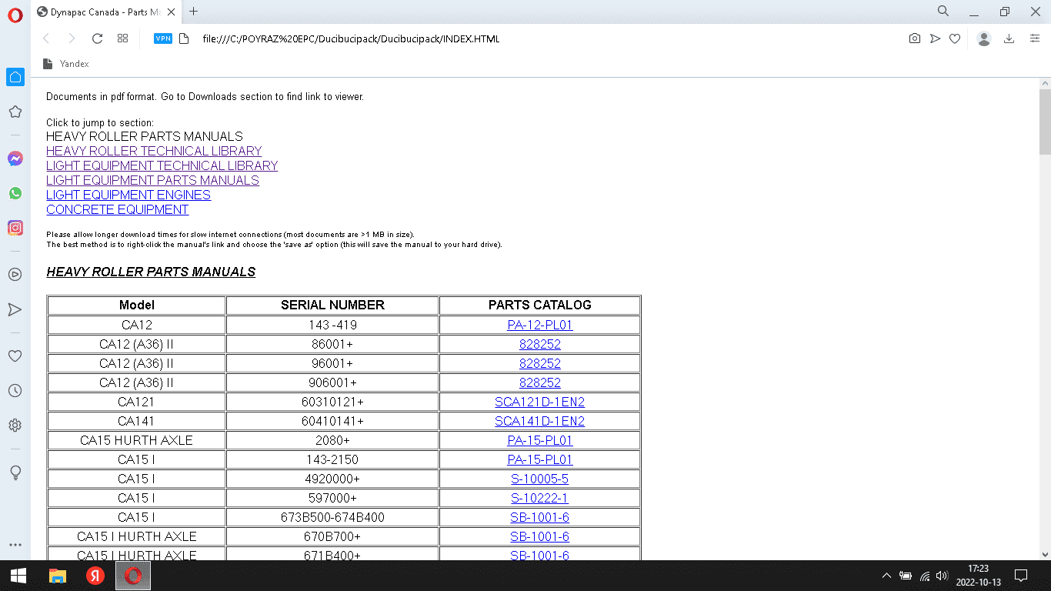The width and height of the screenshot is (1051, 591).
Task: Open Messenger in the Opera sidebar
Action: pos(15,159)
